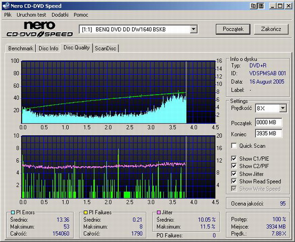Click the Label field dash value

click(x=250, y=90)
